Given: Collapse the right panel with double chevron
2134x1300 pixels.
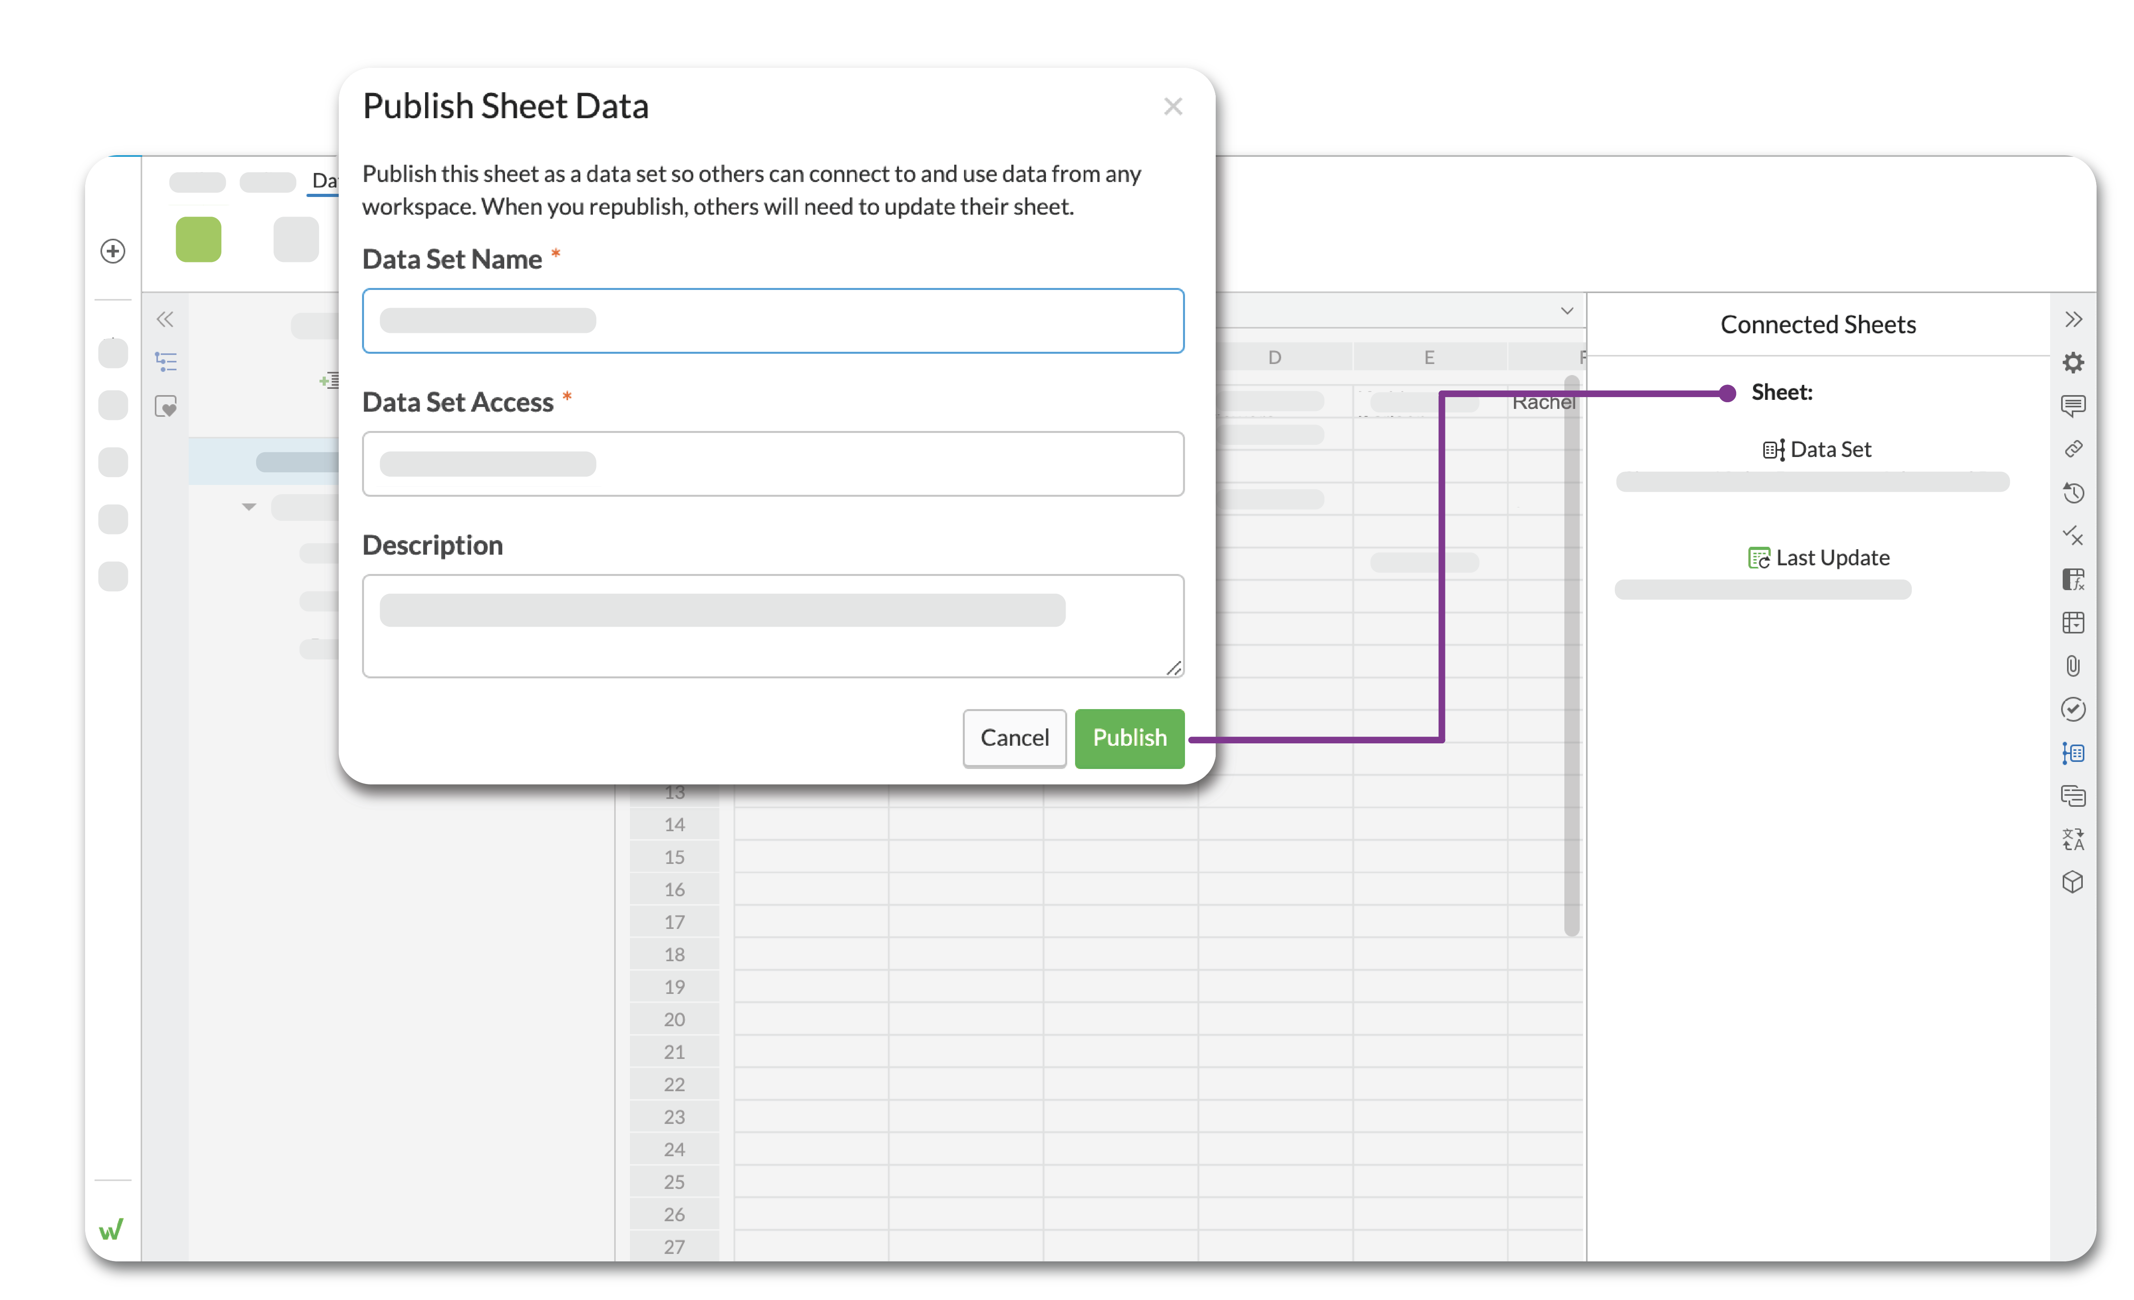Looking at the screenshot, I should (x=2073, y=319).
